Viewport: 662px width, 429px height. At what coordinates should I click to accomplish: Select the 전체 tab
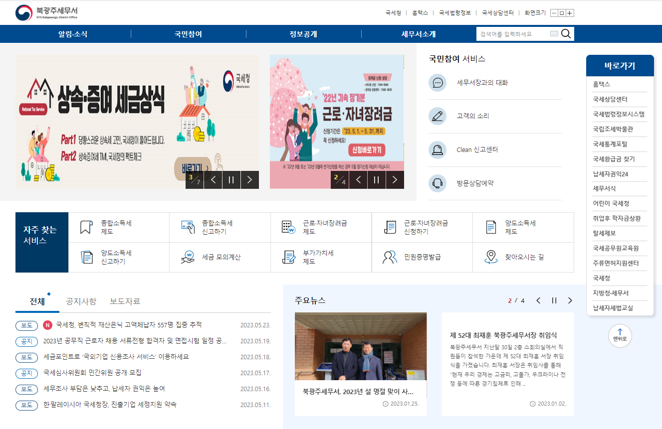pyautogui.click(x=37, y=301)
